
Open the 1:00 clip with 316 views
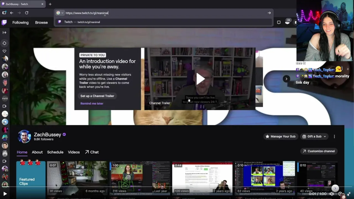[x=140, y=178]
